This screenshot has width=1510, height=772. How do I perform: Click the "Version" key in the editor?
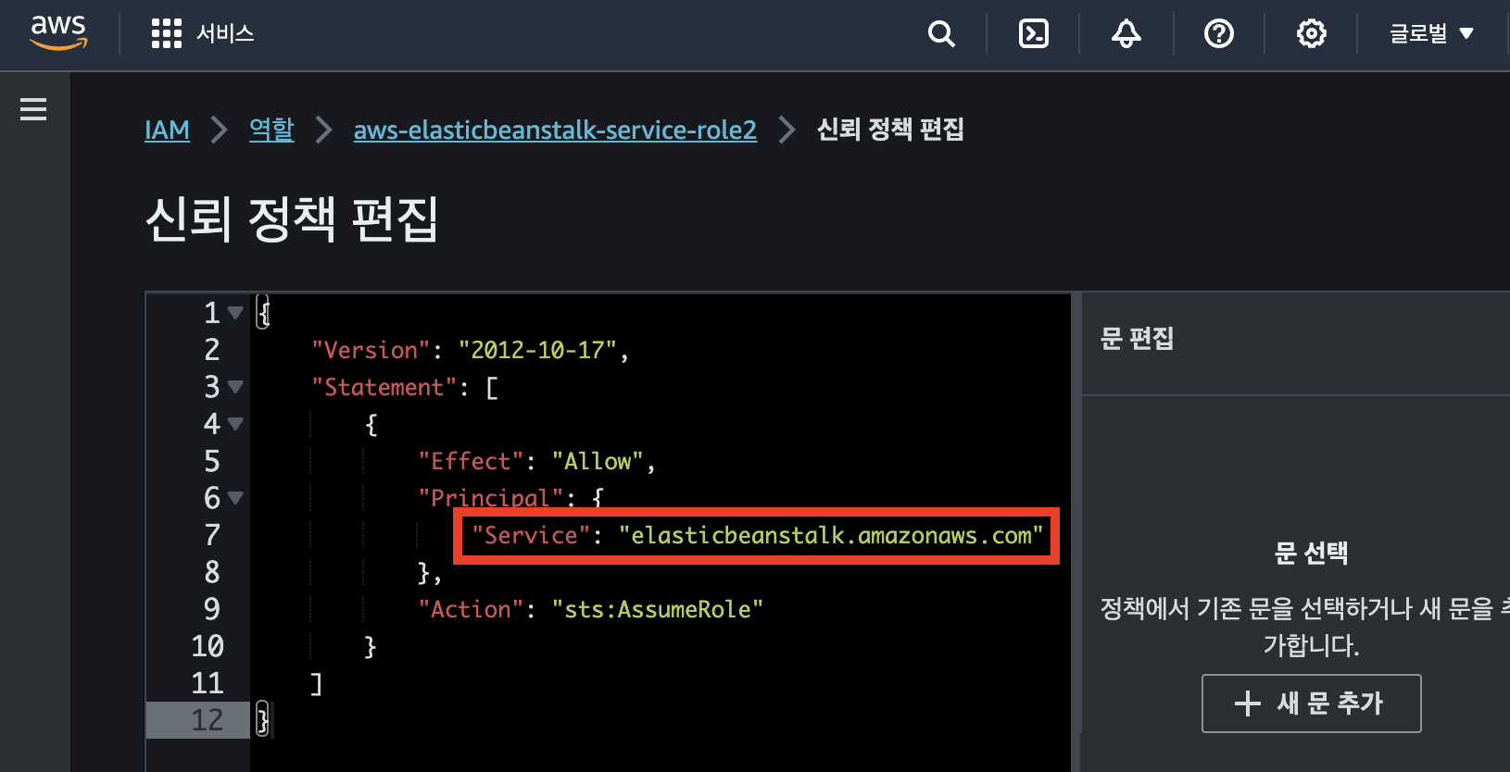371,350
